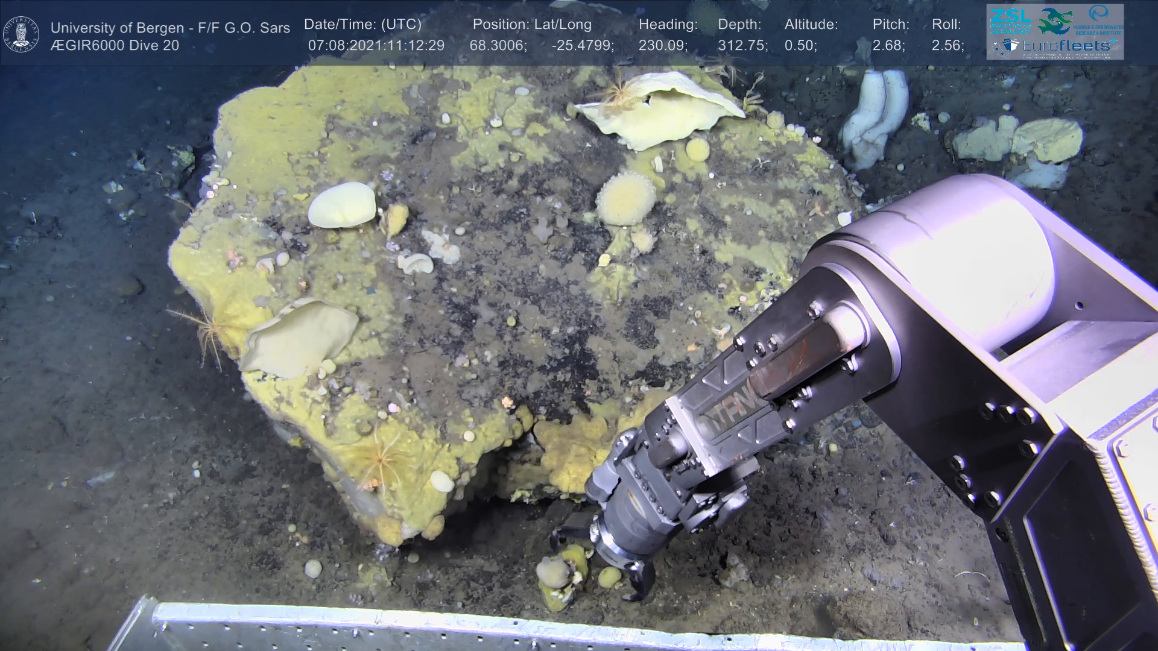Click the Depth value 312.75
The width and height of the screenshot is (1158, 651).
[x=742, y=46]
